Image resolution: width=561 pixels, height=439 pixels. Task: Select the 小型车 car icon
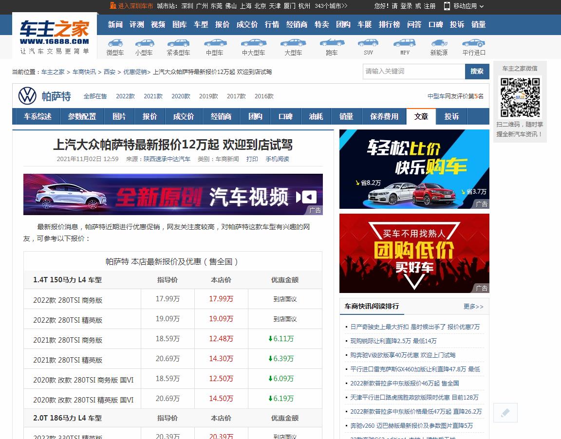pos(145,43)
